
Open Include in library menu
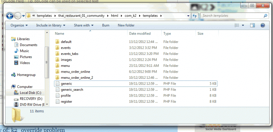(51, 25)
